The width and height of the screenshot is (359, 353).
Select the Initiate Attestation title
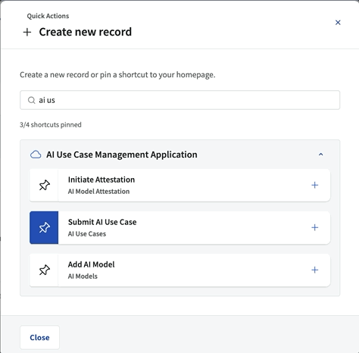coord(101,180)
